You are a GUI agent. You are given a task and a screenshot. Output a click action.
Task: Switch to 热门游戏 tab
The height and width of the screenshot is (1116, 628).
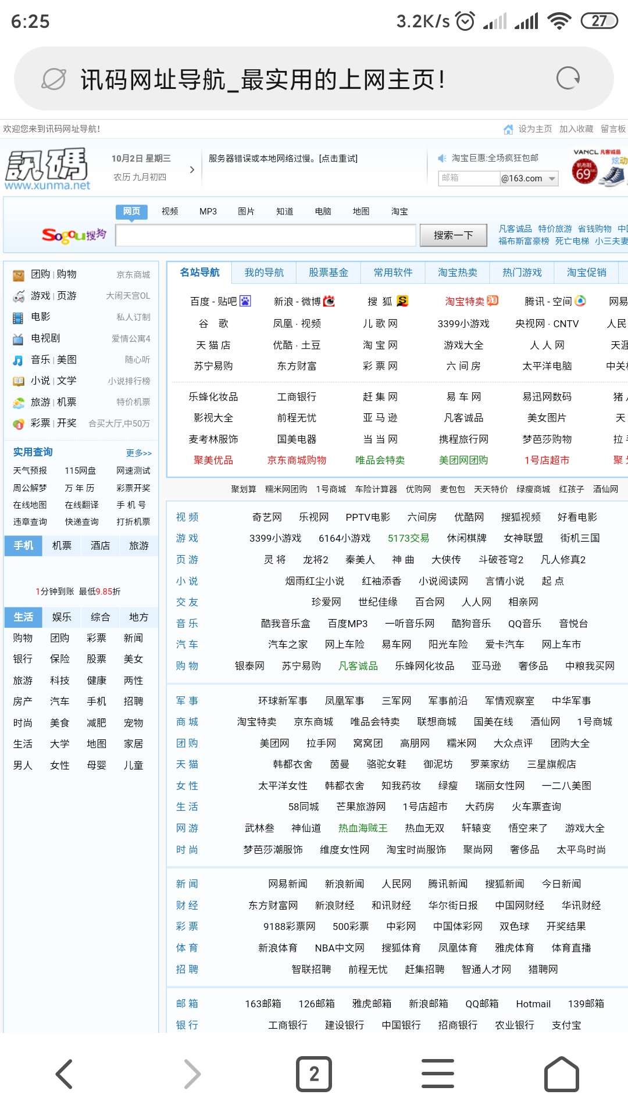tap(522, 273)
